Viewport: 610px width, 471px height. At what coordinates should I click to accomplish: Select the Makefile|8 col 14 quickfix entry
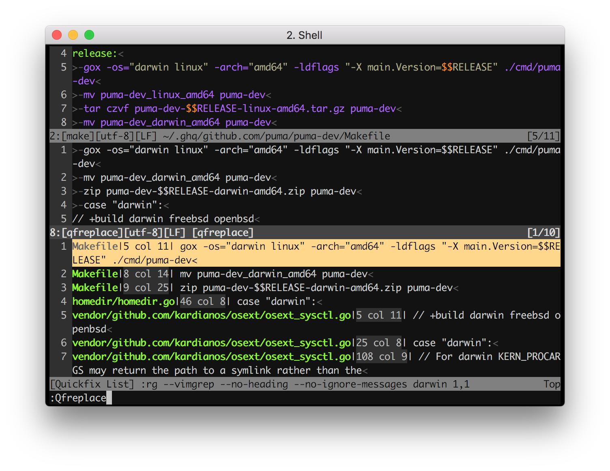point(305,274)
